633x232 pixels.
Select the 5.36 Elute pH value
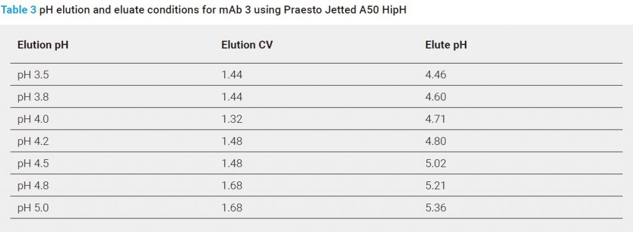click(x=436, y=208)
